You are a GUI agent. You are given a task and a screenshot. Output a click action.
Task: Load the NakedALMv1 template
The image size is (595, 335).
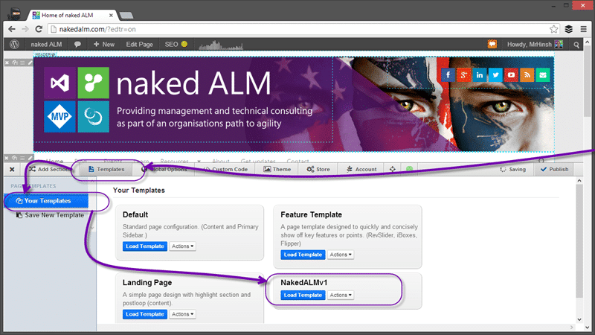tap(303, 295)
